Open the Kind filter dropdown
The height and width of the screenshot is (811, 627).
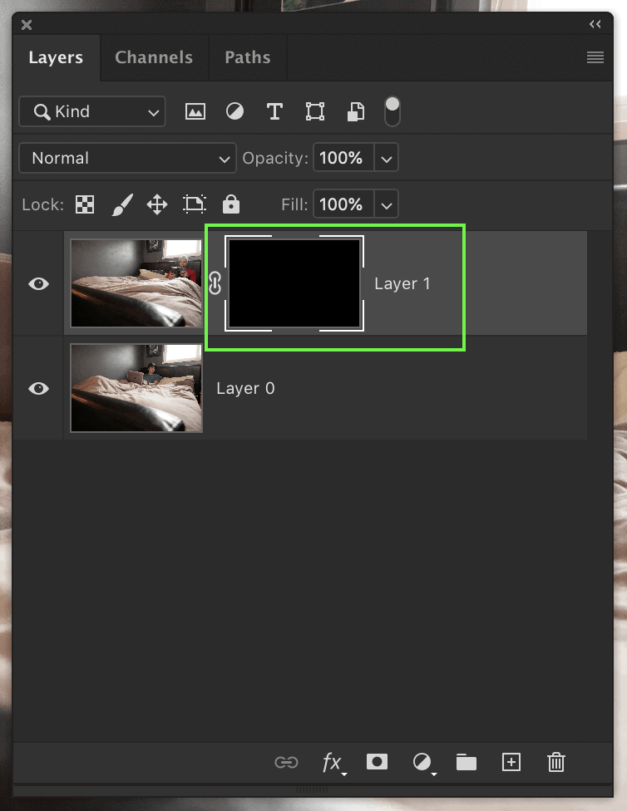tap(92, 111)
